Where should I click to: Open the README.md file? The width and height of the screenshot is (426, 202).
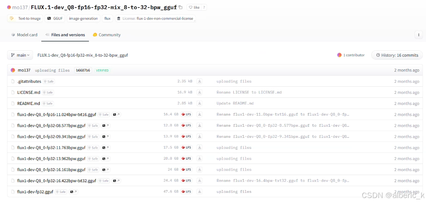click(x=29, y=103)
